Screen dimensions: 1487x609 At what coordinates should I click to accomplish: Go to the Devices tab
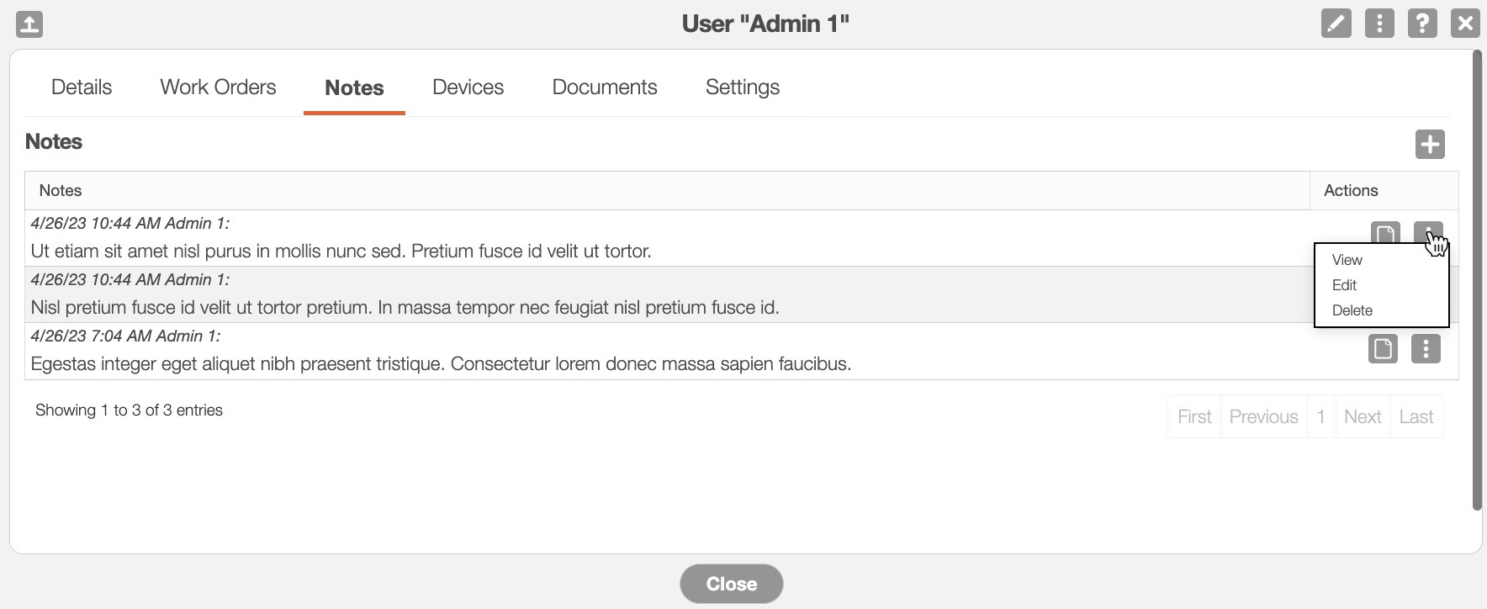(468, 87)
